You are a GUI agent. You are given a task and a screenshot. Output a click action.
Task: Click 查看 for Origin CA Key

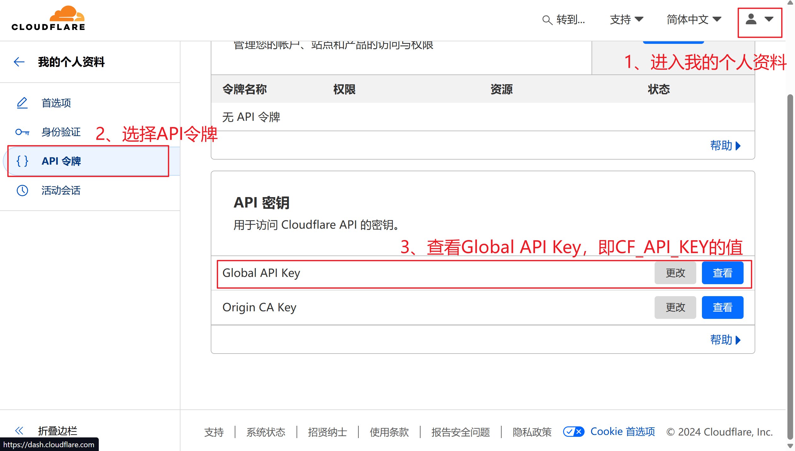(x=722, y=307)
